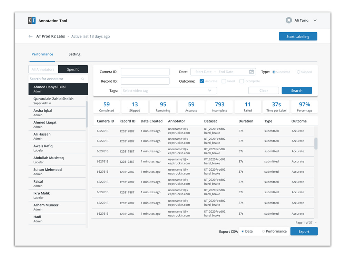Choose Performance for Export CSV

point(264,231)
